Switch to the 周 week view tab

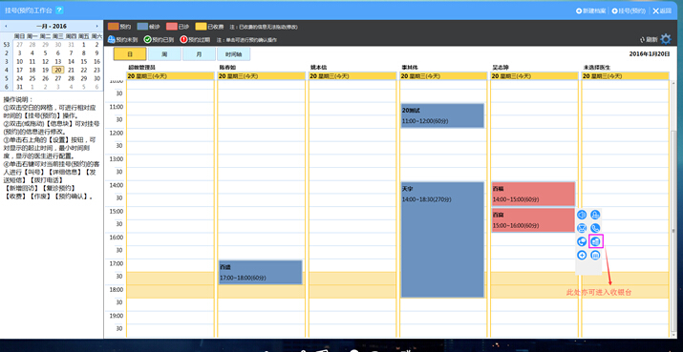click(x=164, y=54)
